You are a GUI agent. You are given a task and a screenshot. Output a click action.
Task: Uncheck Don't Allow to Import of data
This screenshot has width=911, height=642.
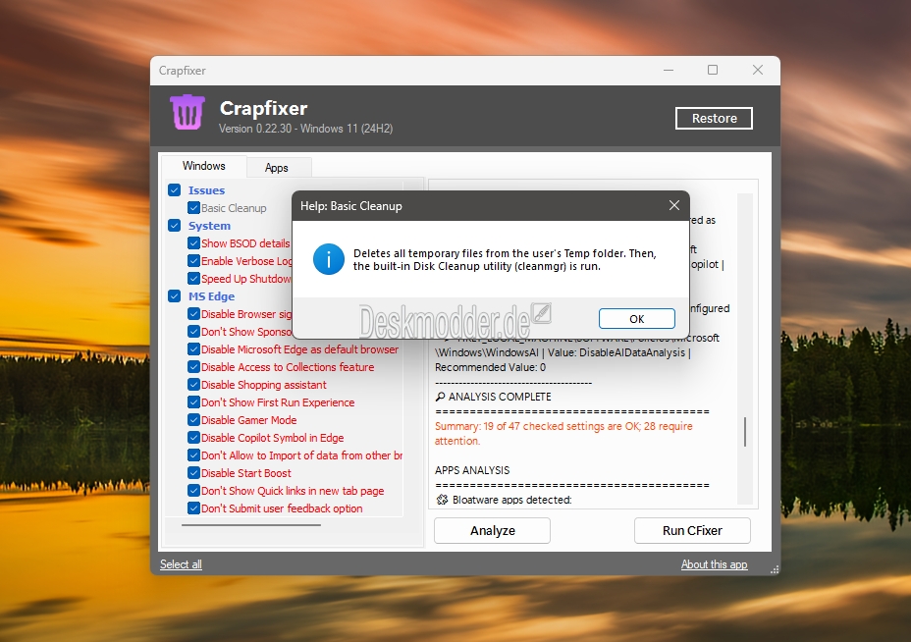[x=194, y=455]
